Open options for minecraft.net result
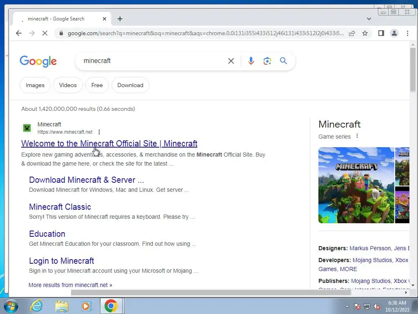The height and width of the screenshot is (314, 418). (99, 132)
